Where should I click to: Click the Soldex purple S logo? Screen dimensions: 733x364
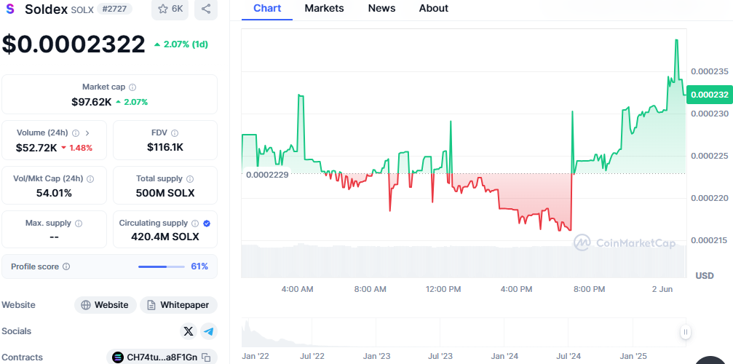click(9, 9)
